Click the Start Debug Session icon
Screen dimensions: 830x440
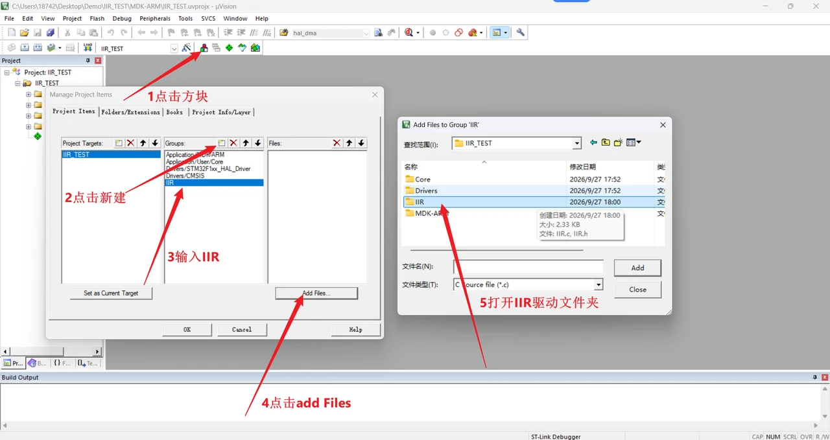[409, 32]
